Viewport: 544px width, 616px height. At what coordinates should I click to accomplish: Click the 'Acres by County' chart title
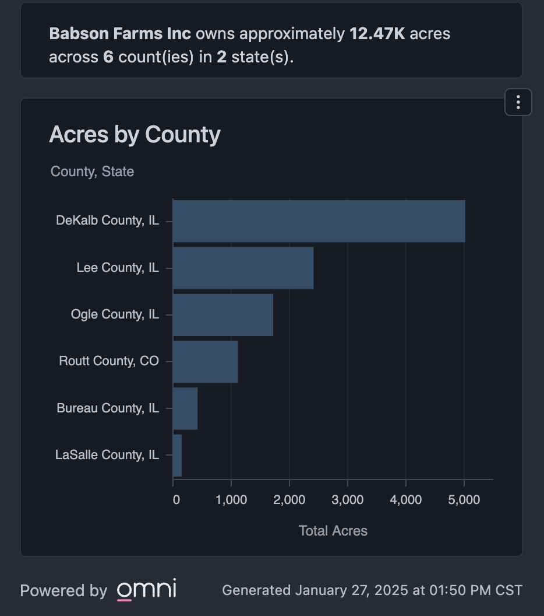(x=135, y=135)
